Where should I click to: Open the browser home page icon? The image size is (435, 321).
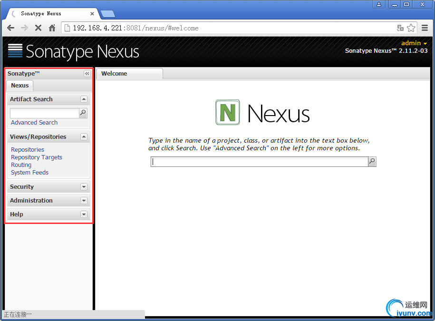click(52, 28)
